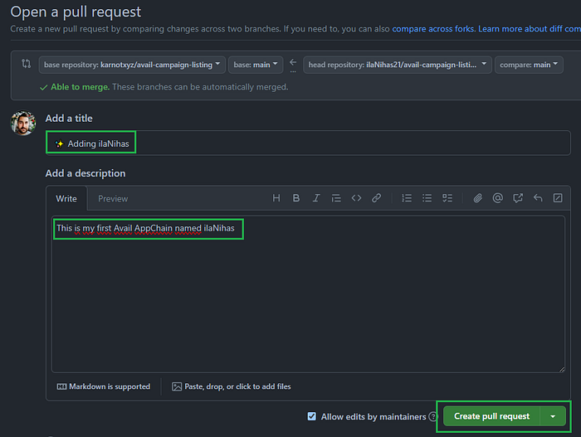Click the pull request title field
This screenshot has width=581, height=437.
(308, 143)
